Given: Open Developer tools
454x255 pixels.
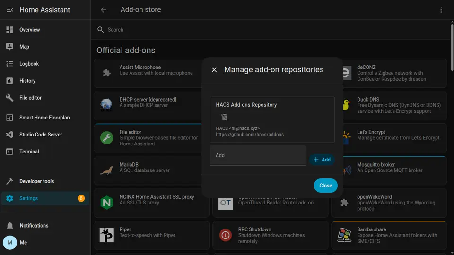Looking at the screenshot, I should (45, 181).
